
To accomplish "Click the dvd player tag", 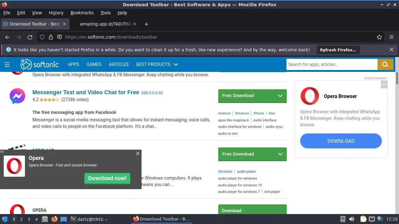I will pos(272,192).
